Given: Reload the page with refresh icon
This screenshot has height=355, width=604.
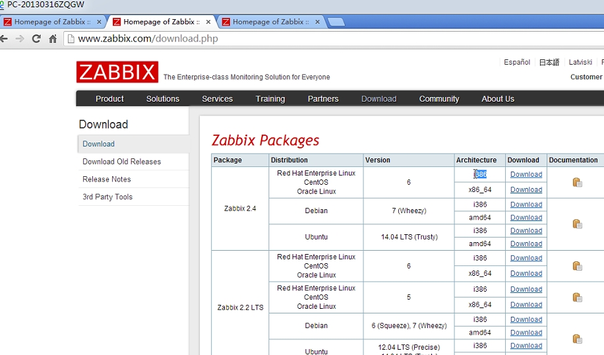Looking at the screenshot, I should click(x=36, y=38).
